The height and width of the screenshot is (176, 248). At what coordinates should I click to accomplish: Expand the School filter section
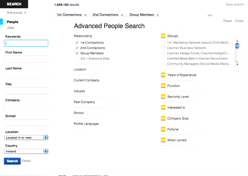coord(79,113)
